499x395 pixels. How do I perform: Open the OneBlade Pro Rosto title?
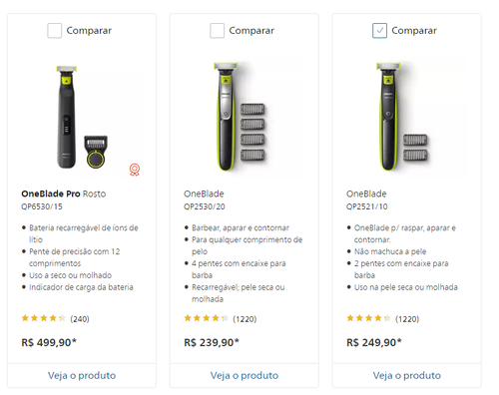64,194
